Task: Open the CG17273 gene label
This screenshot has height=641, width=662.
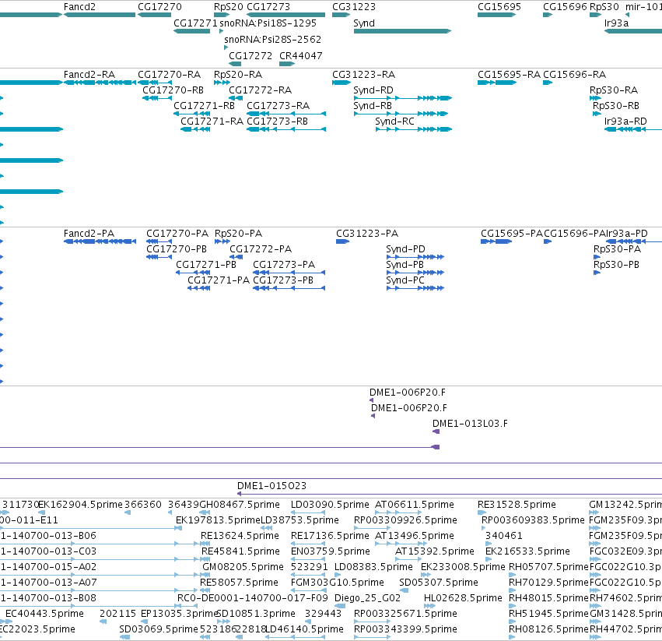Action: (x=268, y=7)
